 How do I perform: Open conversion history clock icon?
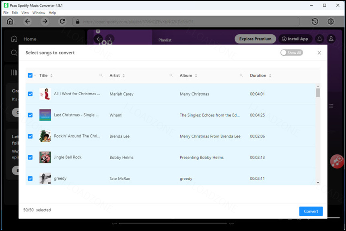click(315, 21)
